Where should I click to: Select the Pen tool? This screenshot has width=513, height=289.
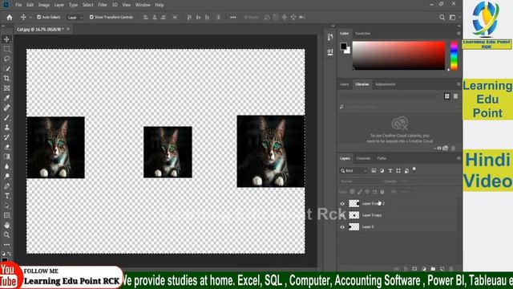[x=6, y=186]
